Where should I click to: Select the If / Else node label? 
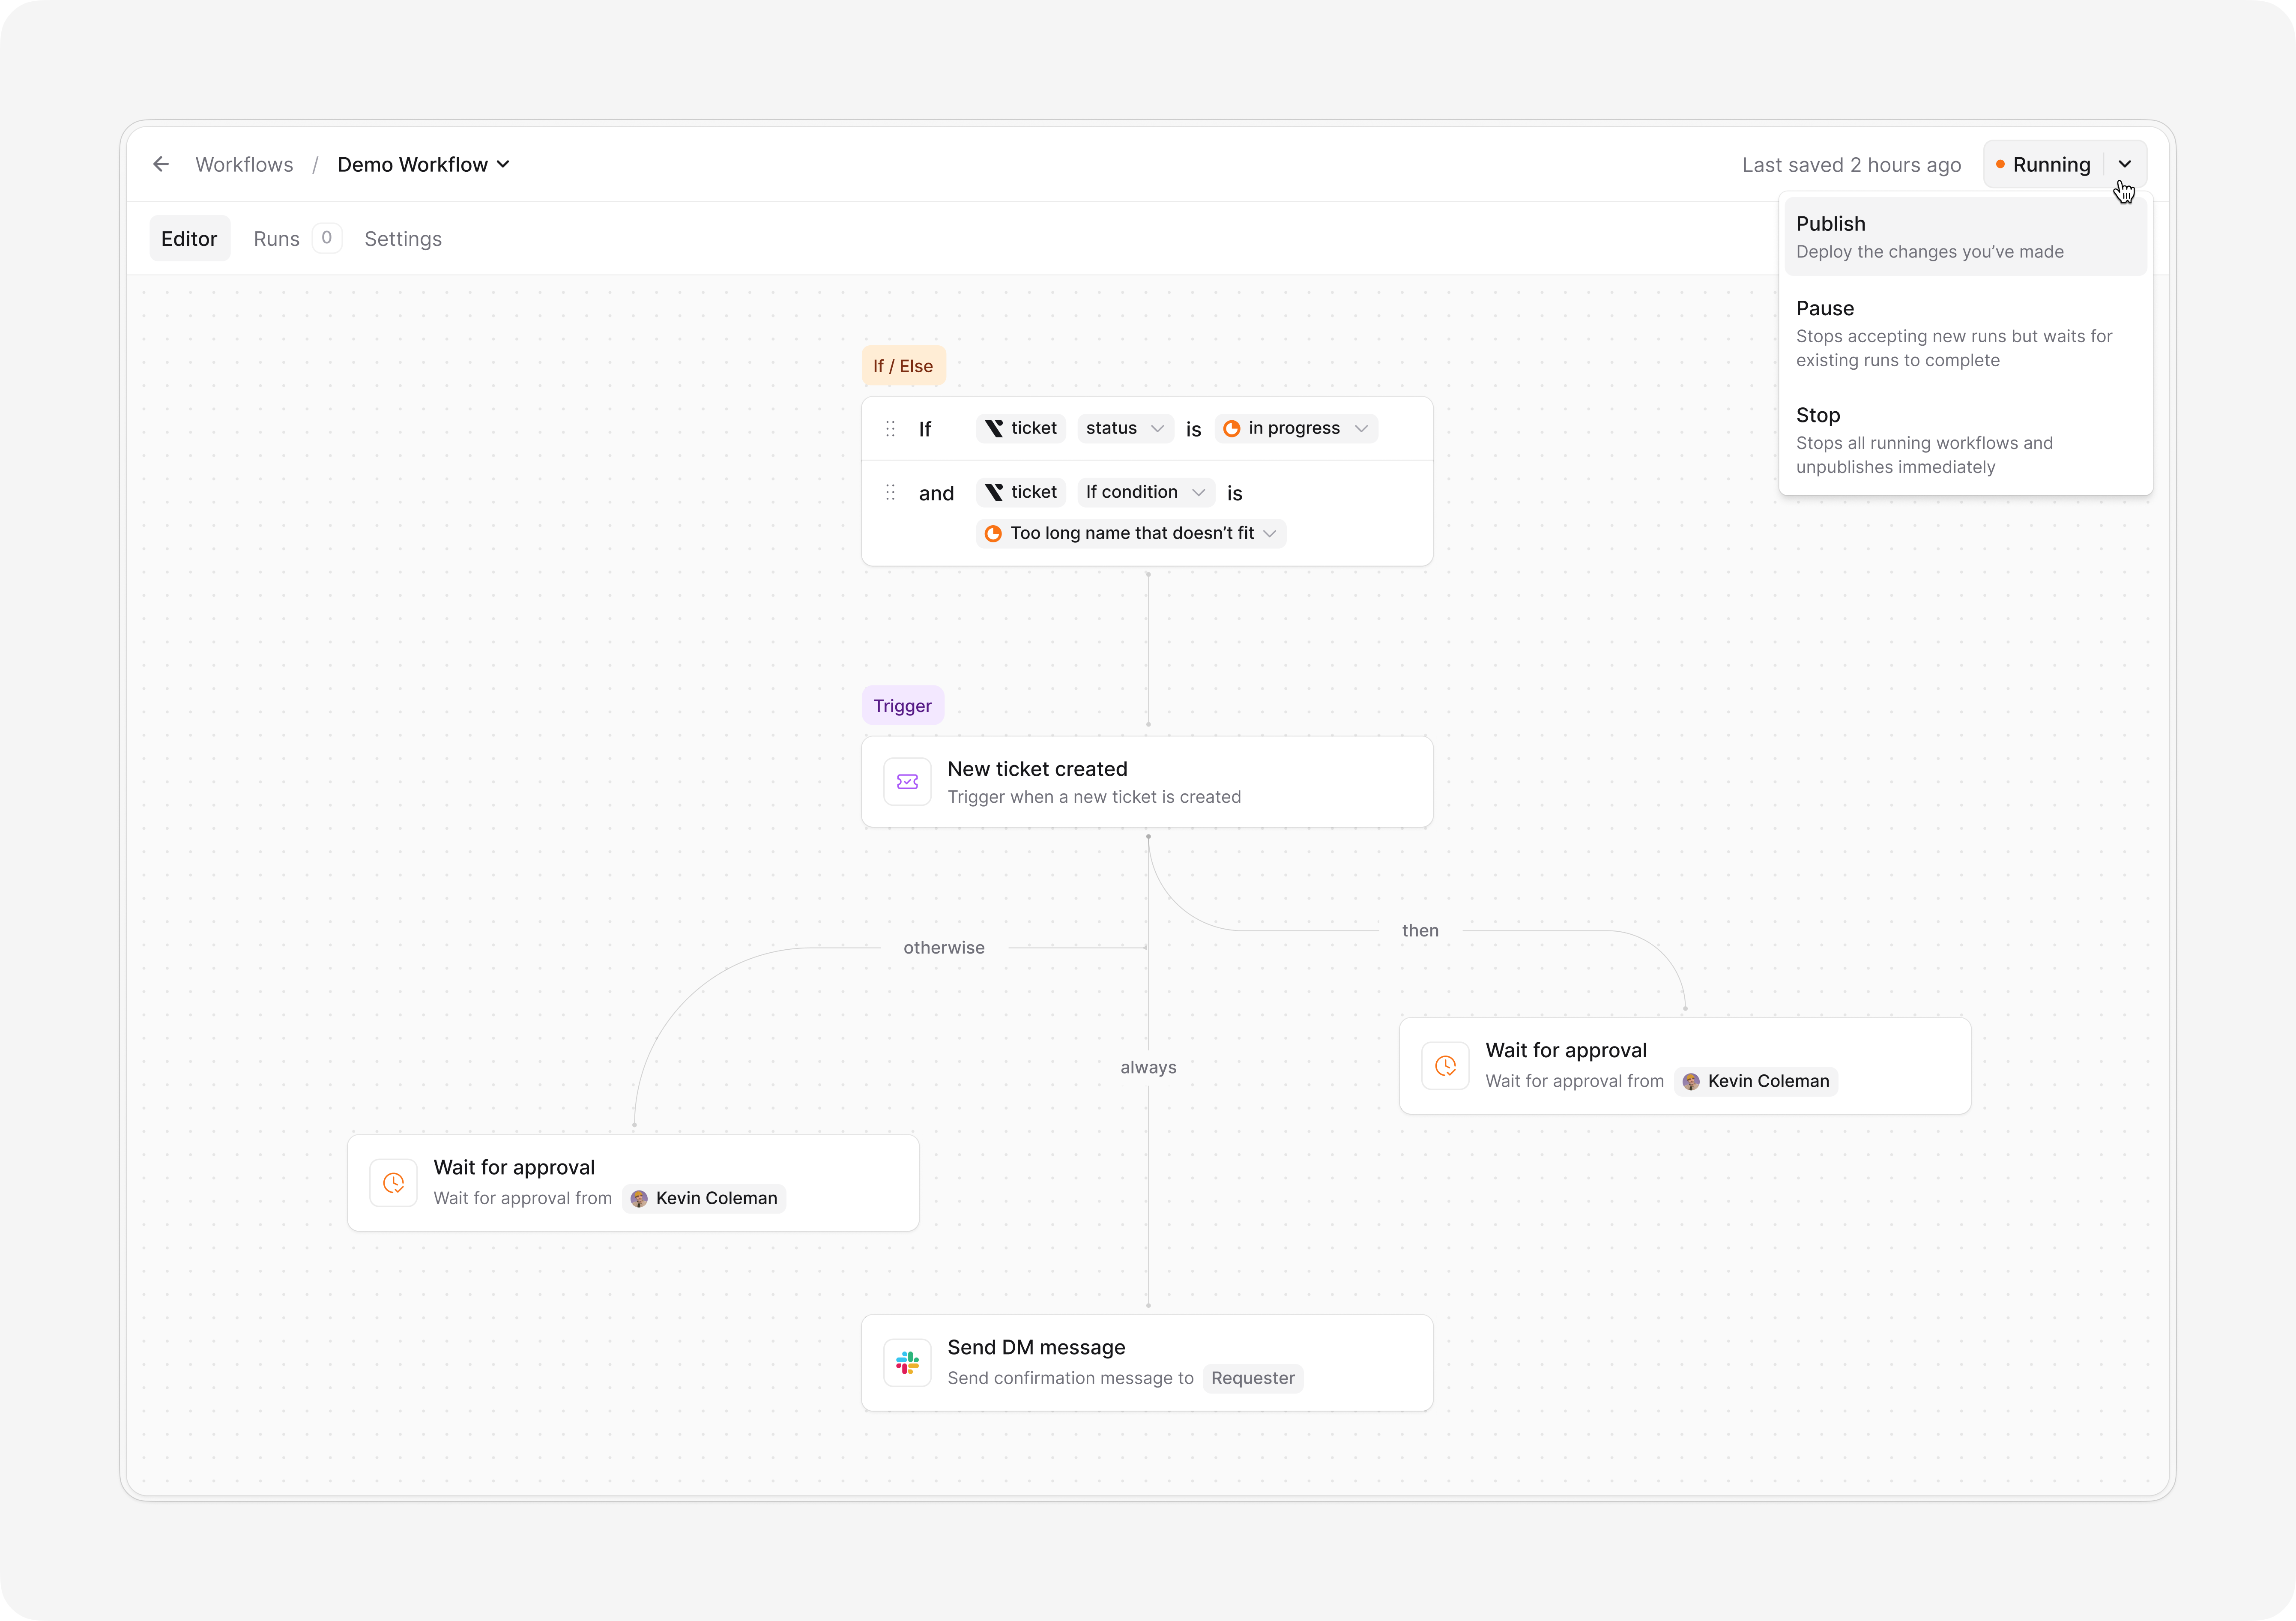tap(903, 366)
